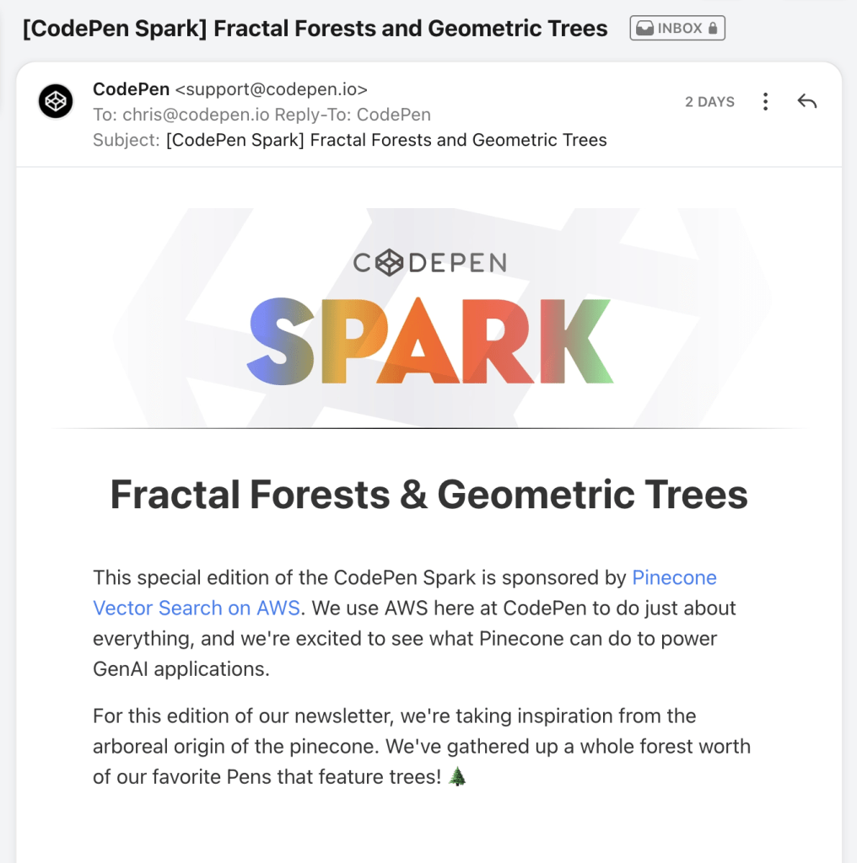Screen dimensions: 857x863
Task: Click the CODEPEN wordmark text in banner
Action: point(429,263)
